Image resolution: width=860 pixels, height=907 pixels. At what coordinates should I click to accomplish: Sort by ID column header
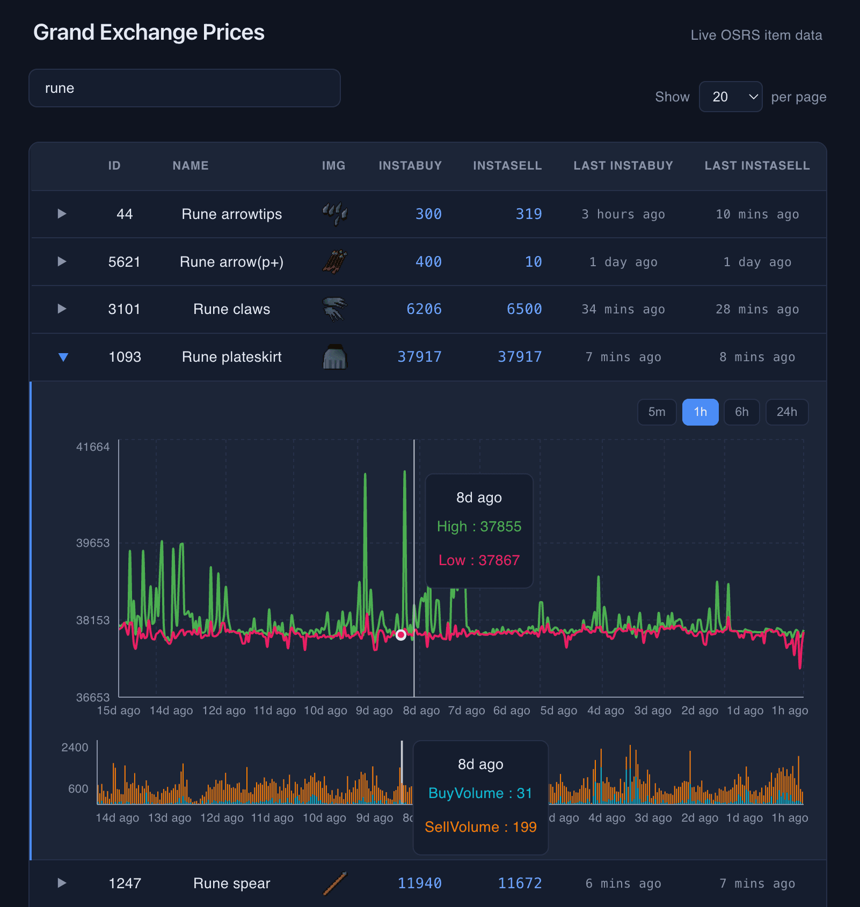click(x=114, y=166)
